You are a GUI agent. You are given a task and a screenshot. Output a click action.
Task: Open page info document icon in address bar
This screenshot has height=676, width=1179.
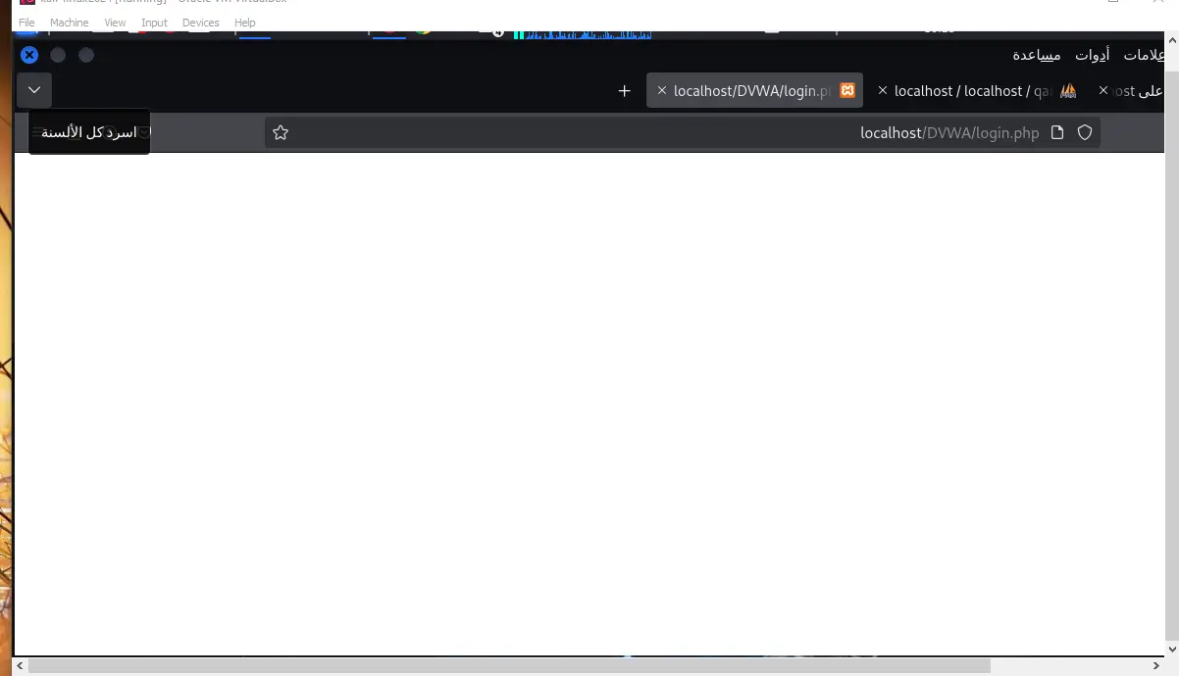click(1057, 132)
